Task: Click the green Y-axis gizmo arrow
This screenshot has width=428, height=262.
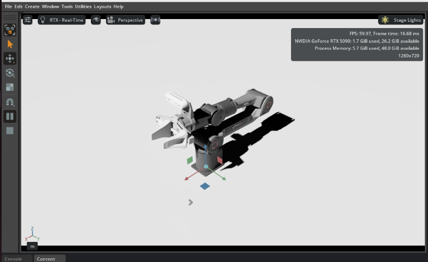Action: 224,178
